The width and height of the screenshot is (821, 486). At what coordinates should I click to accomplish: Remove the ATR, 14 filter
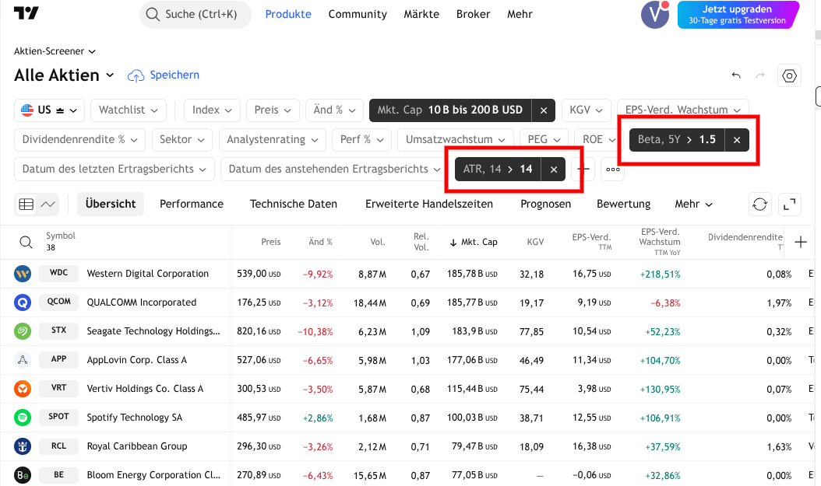554,170
